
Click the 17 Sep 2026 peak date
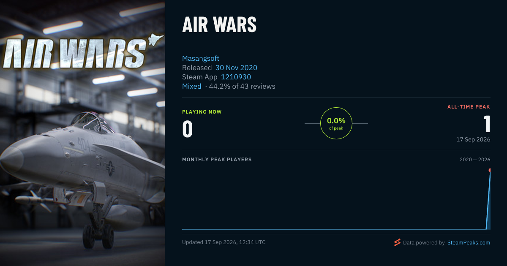(473, 139)
